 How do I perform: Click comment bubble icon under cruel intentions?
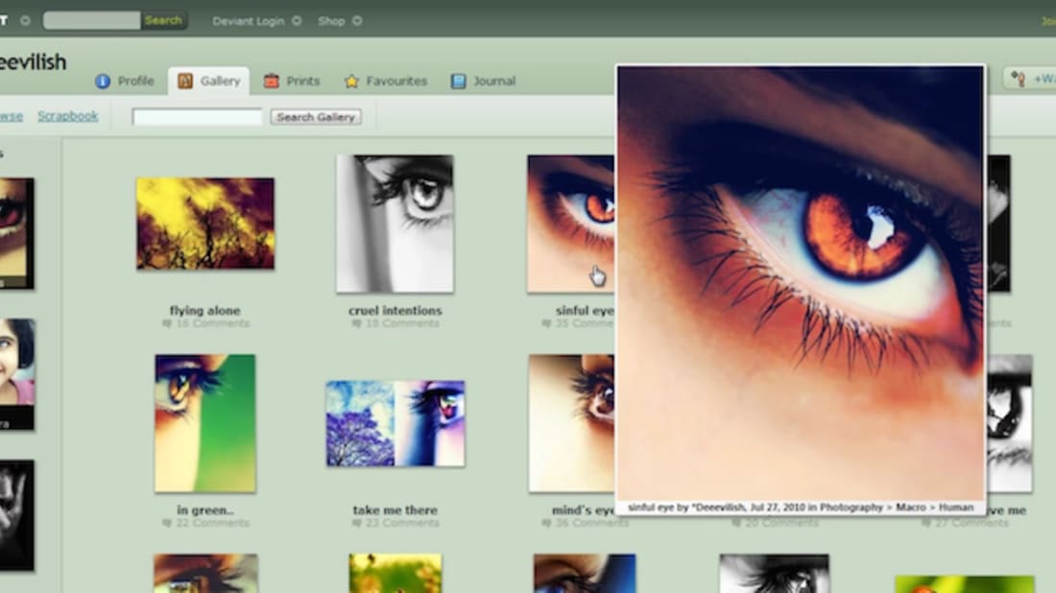[357, 324]
